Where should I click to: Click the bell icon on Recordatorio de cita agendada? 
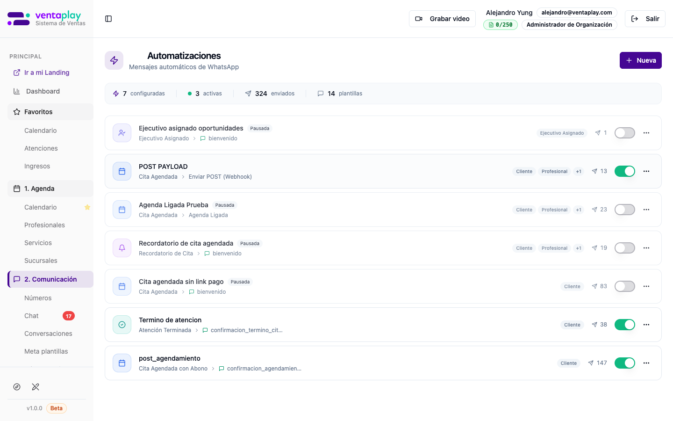click(122, 248)
